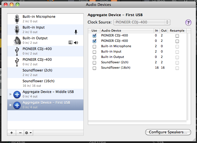197x143 pixels.
Task: Open the gear action menu
Action: pyautogui.click(x=29, y=133)
